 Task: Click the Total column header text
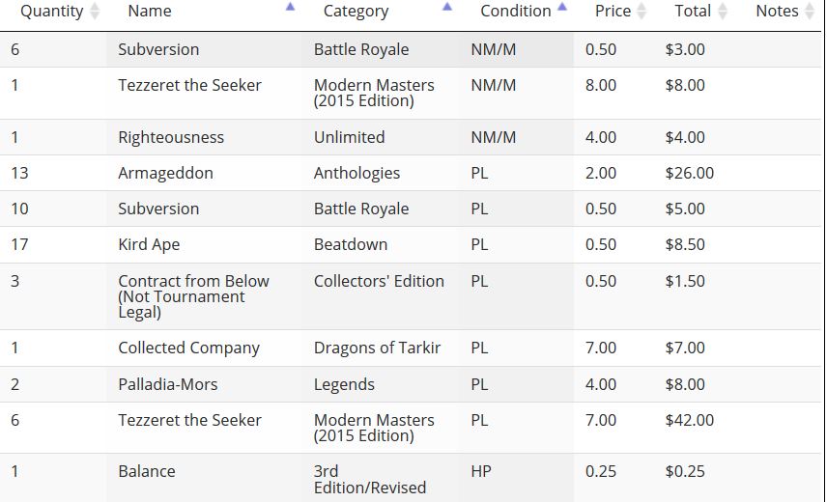(x=693, y=12)
